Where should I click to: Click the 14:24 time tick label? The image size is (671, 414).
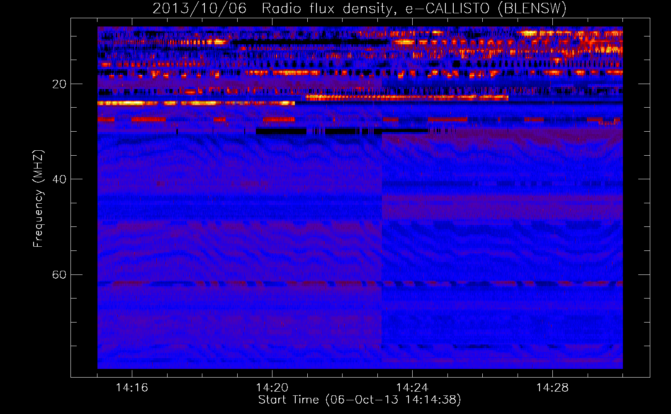tap(412, 388)
